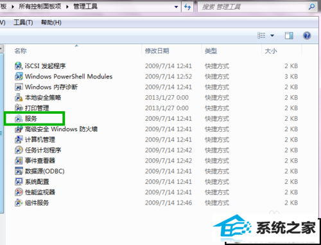This screenshot has height=245, width=321.
Task: Expand the 所有控制面板项 breadcrumb arrow
Action: (x=67, y=6)
